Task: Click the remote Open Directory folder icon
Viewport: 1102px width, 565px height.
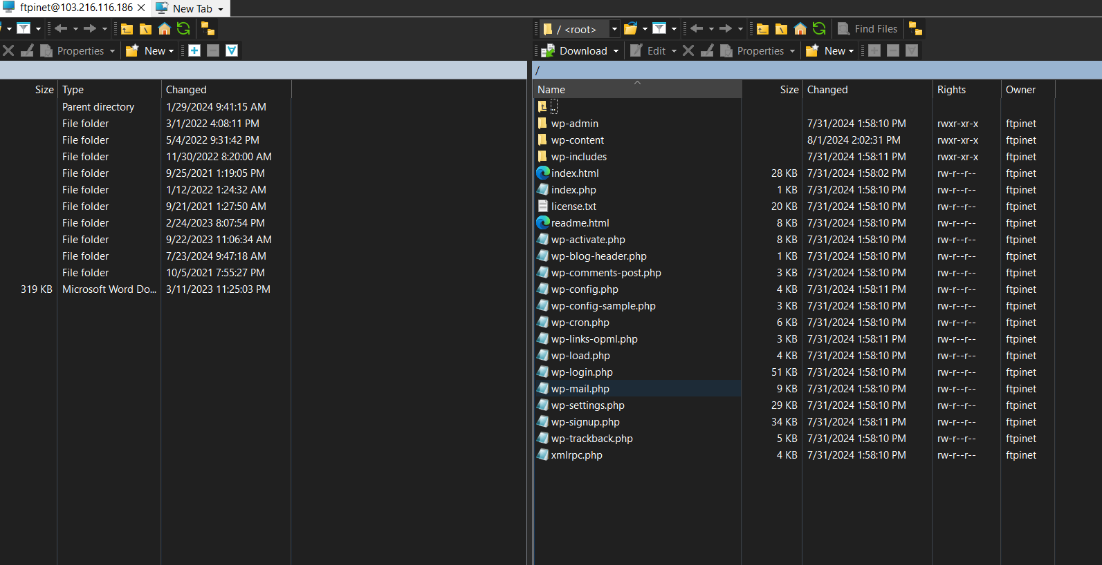Action: [630, 29]
